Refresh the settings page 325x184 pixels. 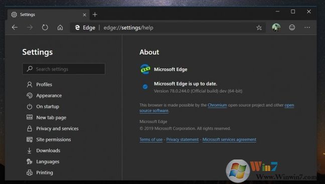[45, 27]
